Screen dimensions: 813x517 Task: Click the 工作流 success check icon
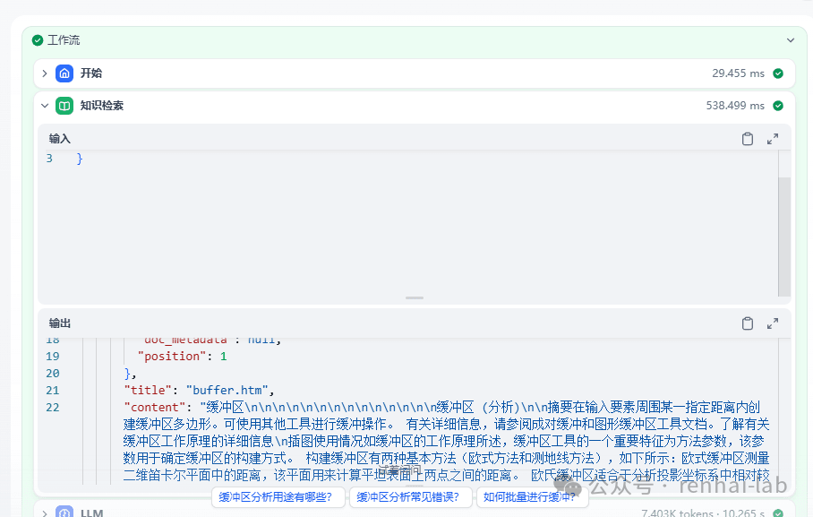point(37,39)
